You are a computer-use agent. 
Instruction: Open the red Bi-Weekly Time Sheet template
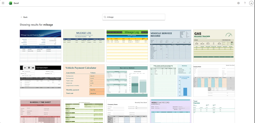click(x=41, y=111)
